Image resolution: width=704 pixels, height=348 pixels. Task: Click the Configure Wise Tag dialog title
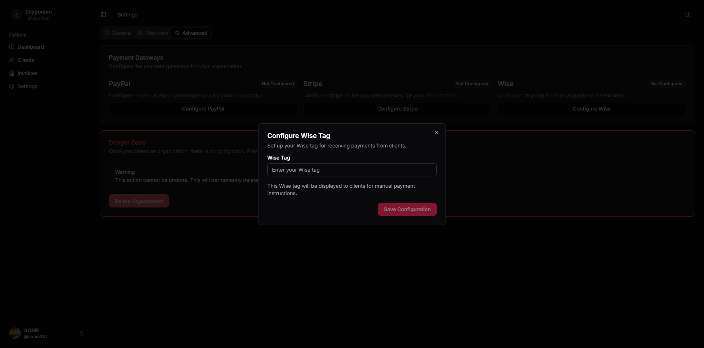pos(298,136)
